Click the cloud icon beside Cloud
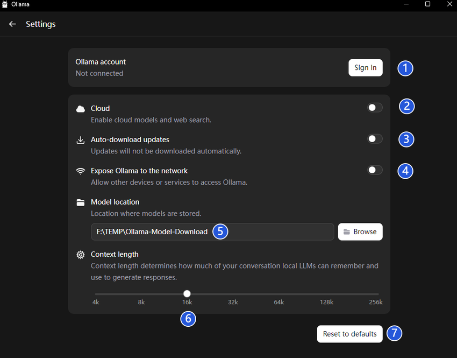 pos(81,109)
